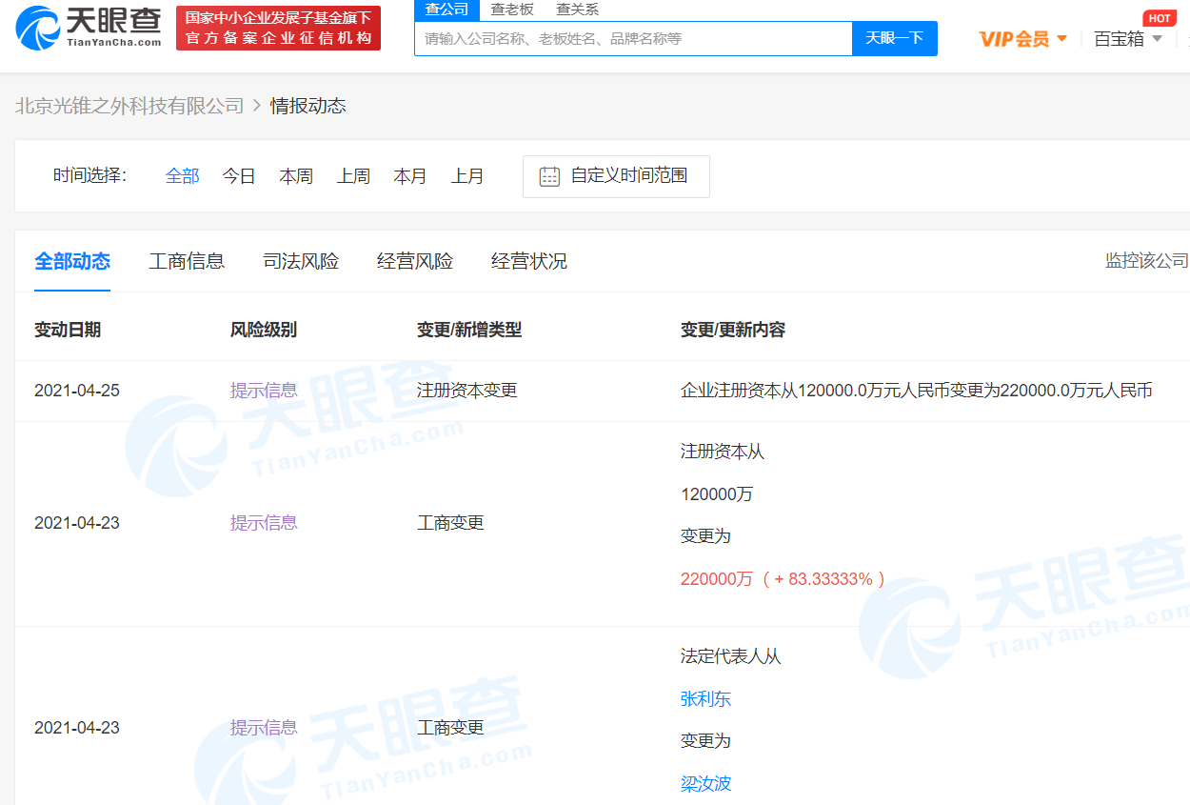This screenshot has width=1190, height=805.
Task: Switch to the 查老板 search tab
Action: pyautogui.click(x=512, y=10)
